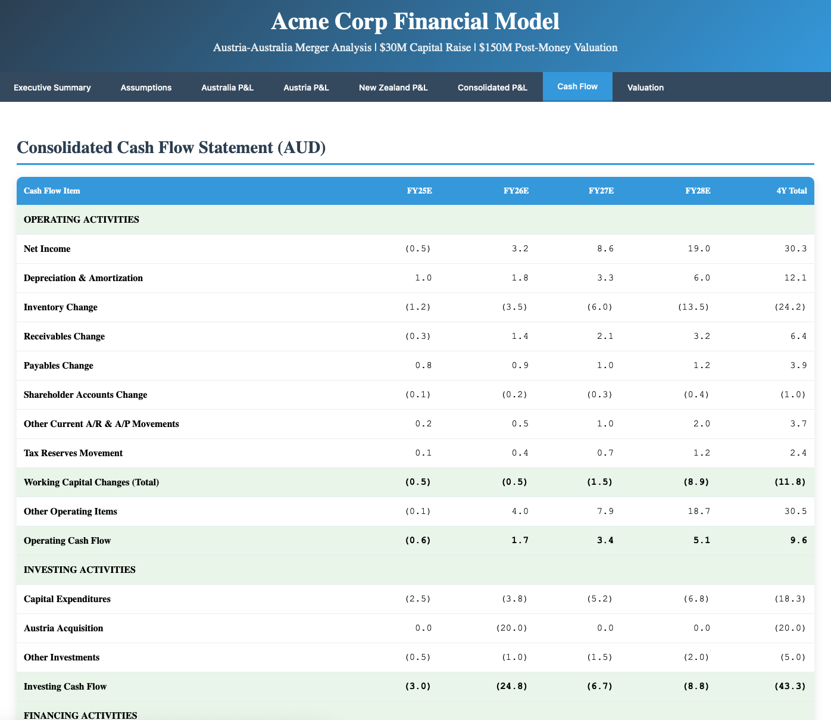Image resolution: width=831 pixels, height=720 pixels.
Task: Click the FY27E column header
Action: (601, 191)
